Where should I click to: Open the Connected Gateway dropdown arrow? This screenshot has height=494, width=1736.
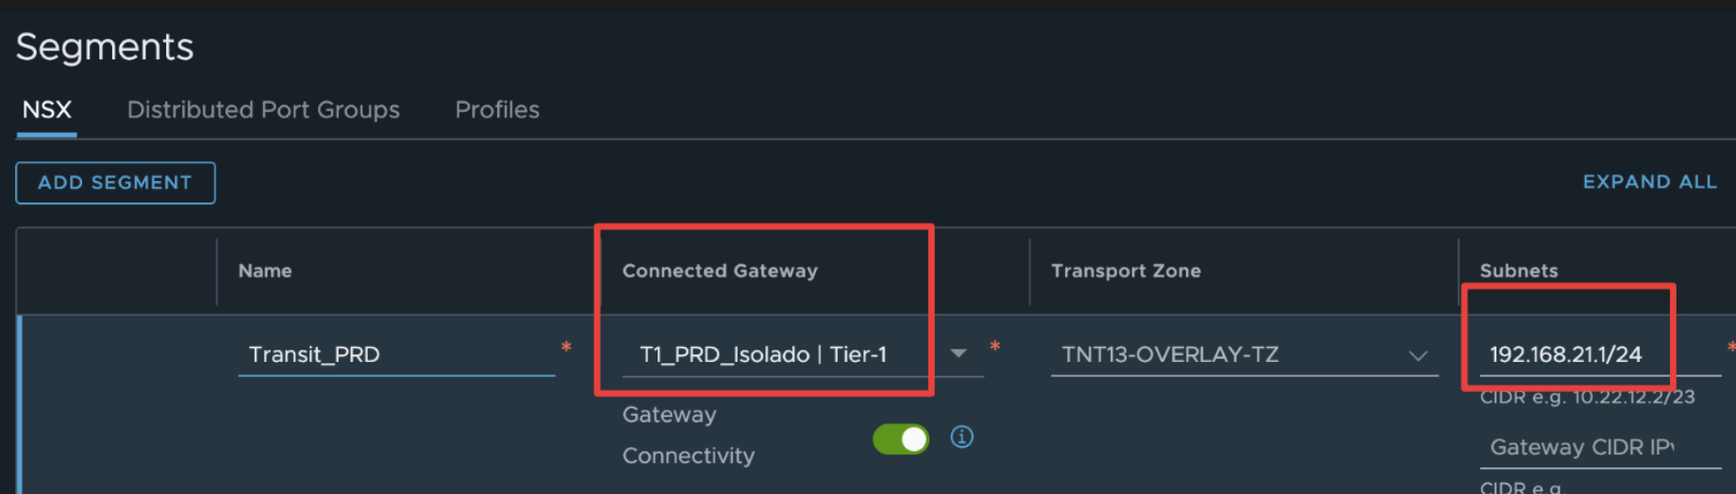pos(959,354)
